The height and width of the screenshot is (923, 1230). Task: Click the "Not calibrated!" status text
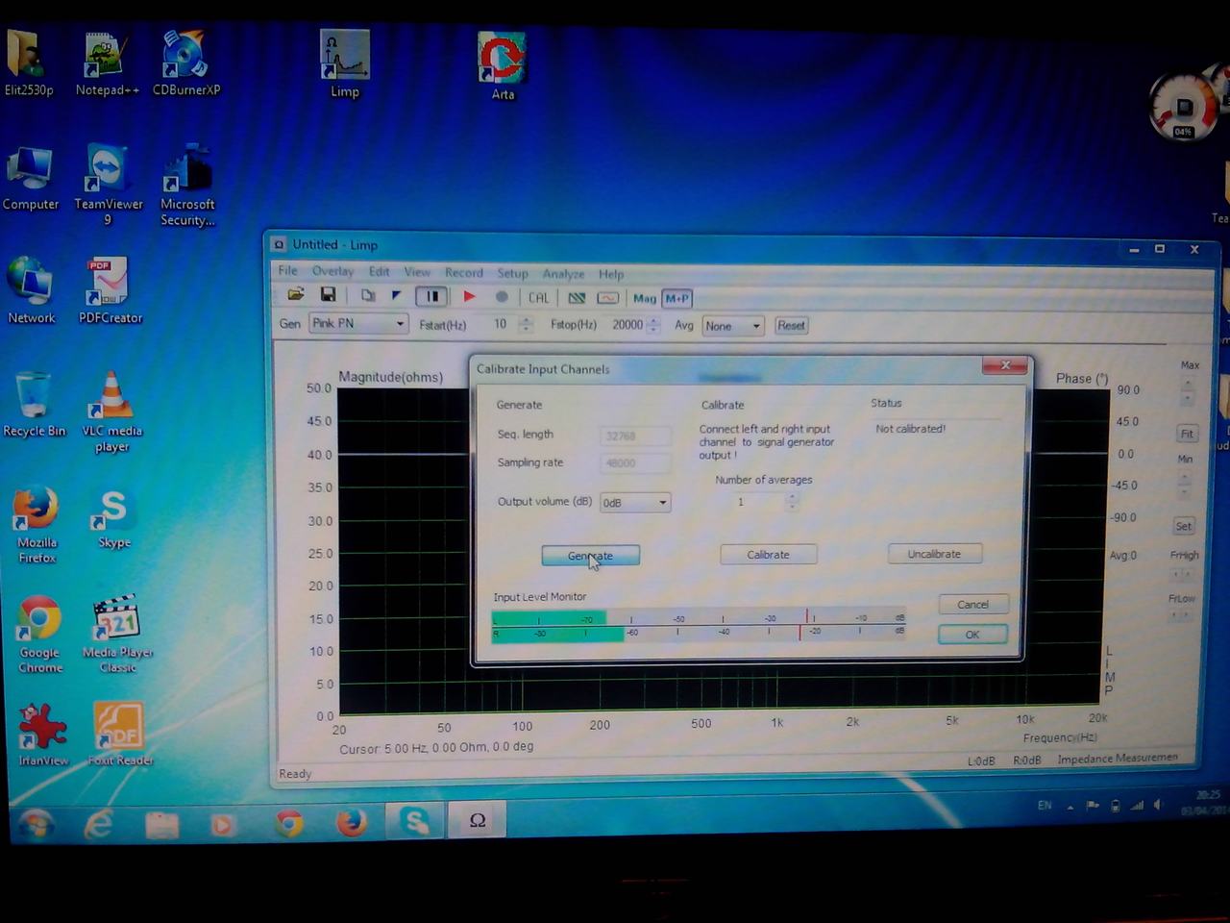point(910,429)
